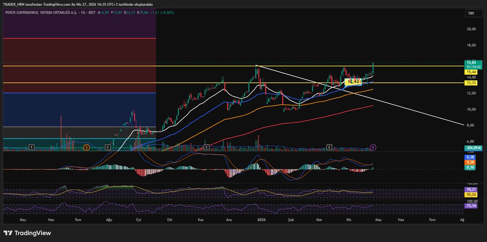Click the K15,84 close value in header
This screenshot has width=487, height=242.
143,13
